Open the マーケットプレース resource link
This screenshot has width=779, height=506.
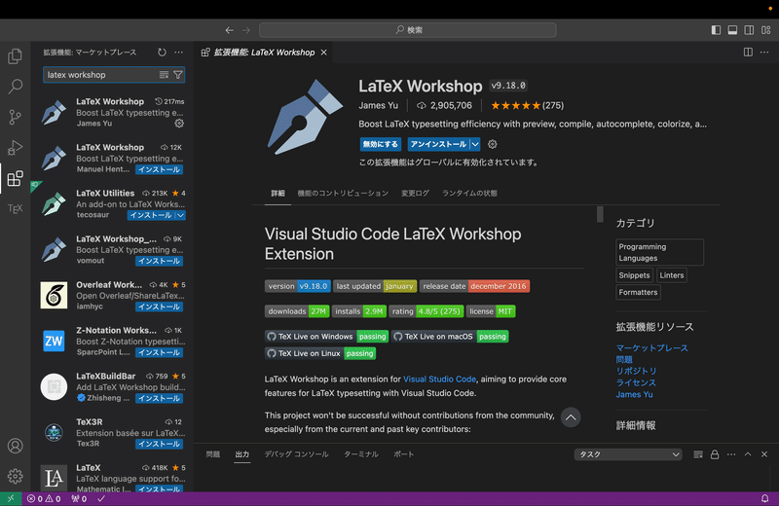[x=651, y=348]
